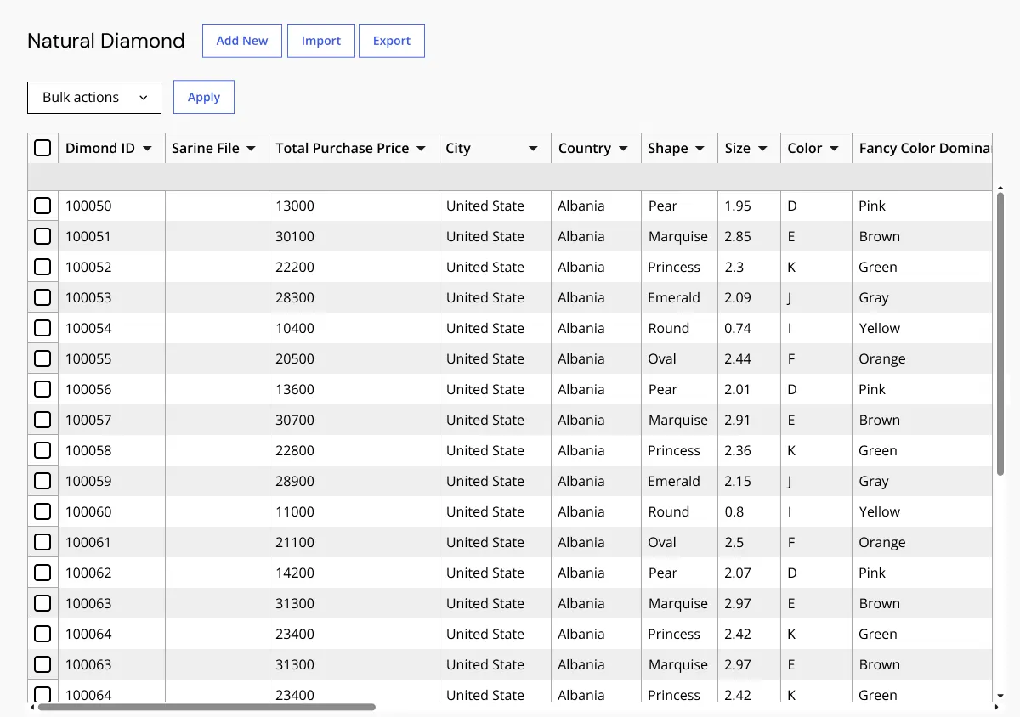
Task: Mark checkbox for diamond 100058
Action: coord(42,450)
